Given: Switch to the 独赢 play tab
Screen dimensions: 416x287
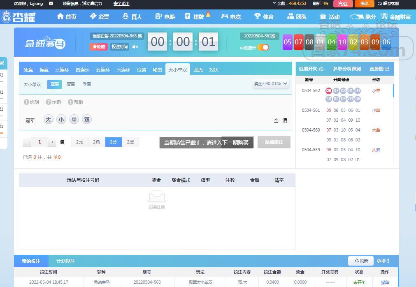Looking at the screenshot, I should pyautogui.click(x=28, y=70).
